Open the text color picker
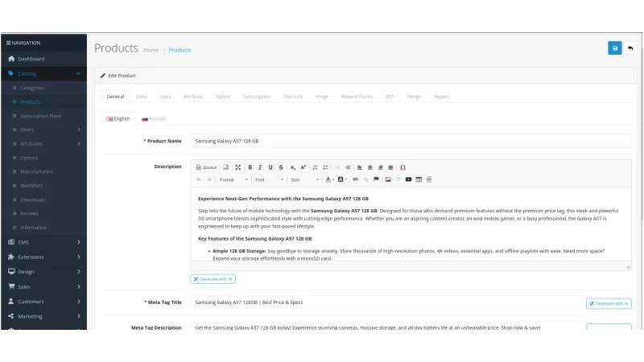This screenshot has height=362, width=644. click(x=329, y=179)
